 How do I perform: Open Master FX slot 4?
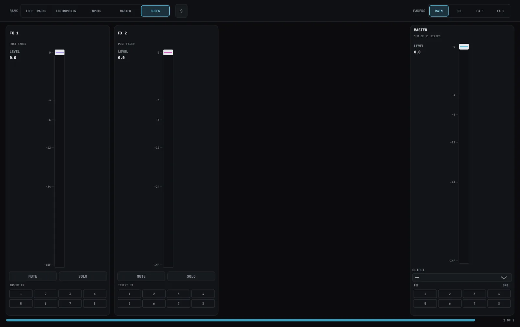(x=499, y=294)
